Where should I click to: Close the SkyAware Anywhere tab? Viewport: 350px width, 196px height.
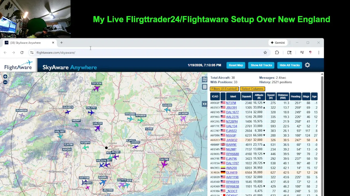53,43
